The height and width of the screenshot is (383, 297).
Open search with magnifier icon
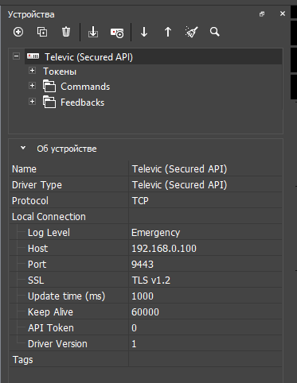point(215,32)
